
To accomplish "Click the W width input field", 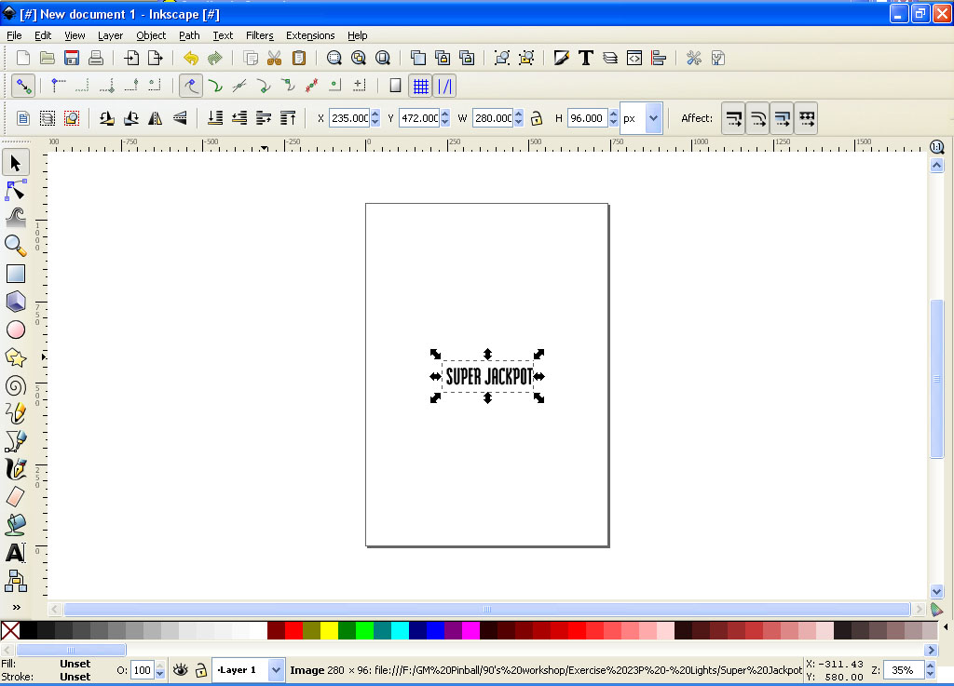I will (x=492, y=118).
